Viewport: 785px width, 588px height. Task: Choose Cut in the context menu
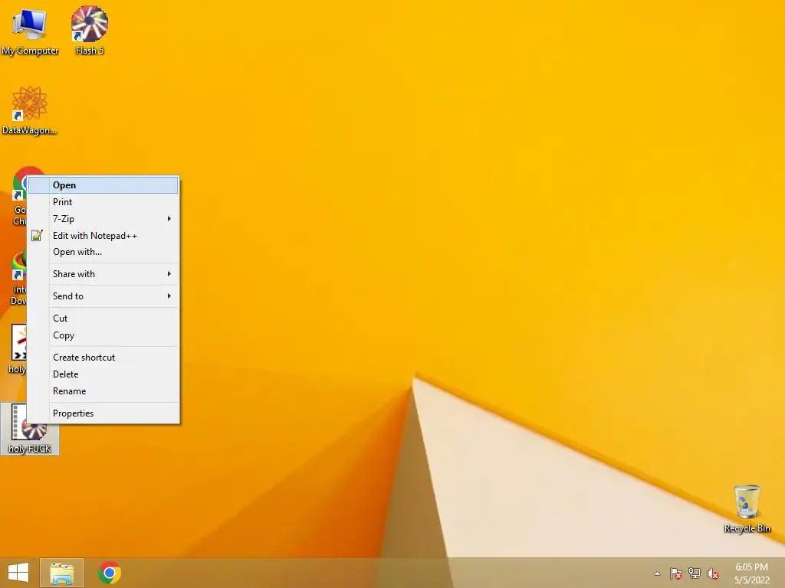coord(103,318)
